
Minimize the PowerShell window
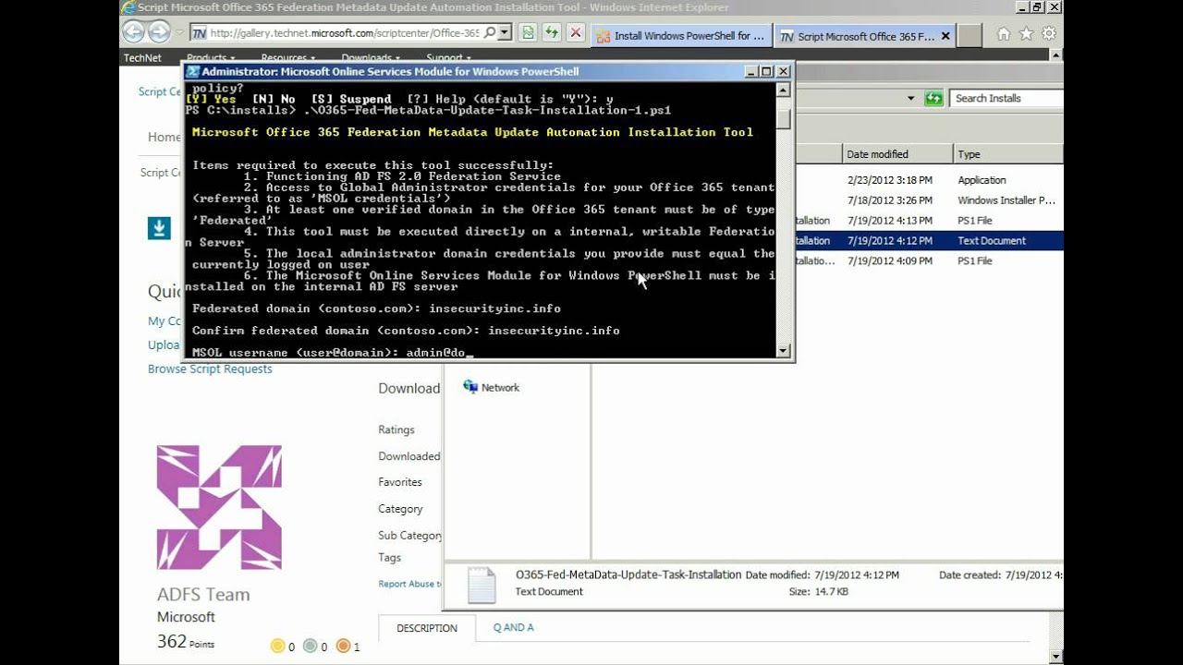point(751,71)
